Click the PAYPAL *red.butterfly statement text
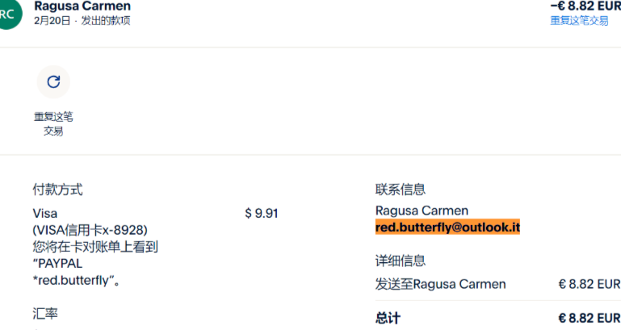Viewport: 621px width, 330px height. 76,272
